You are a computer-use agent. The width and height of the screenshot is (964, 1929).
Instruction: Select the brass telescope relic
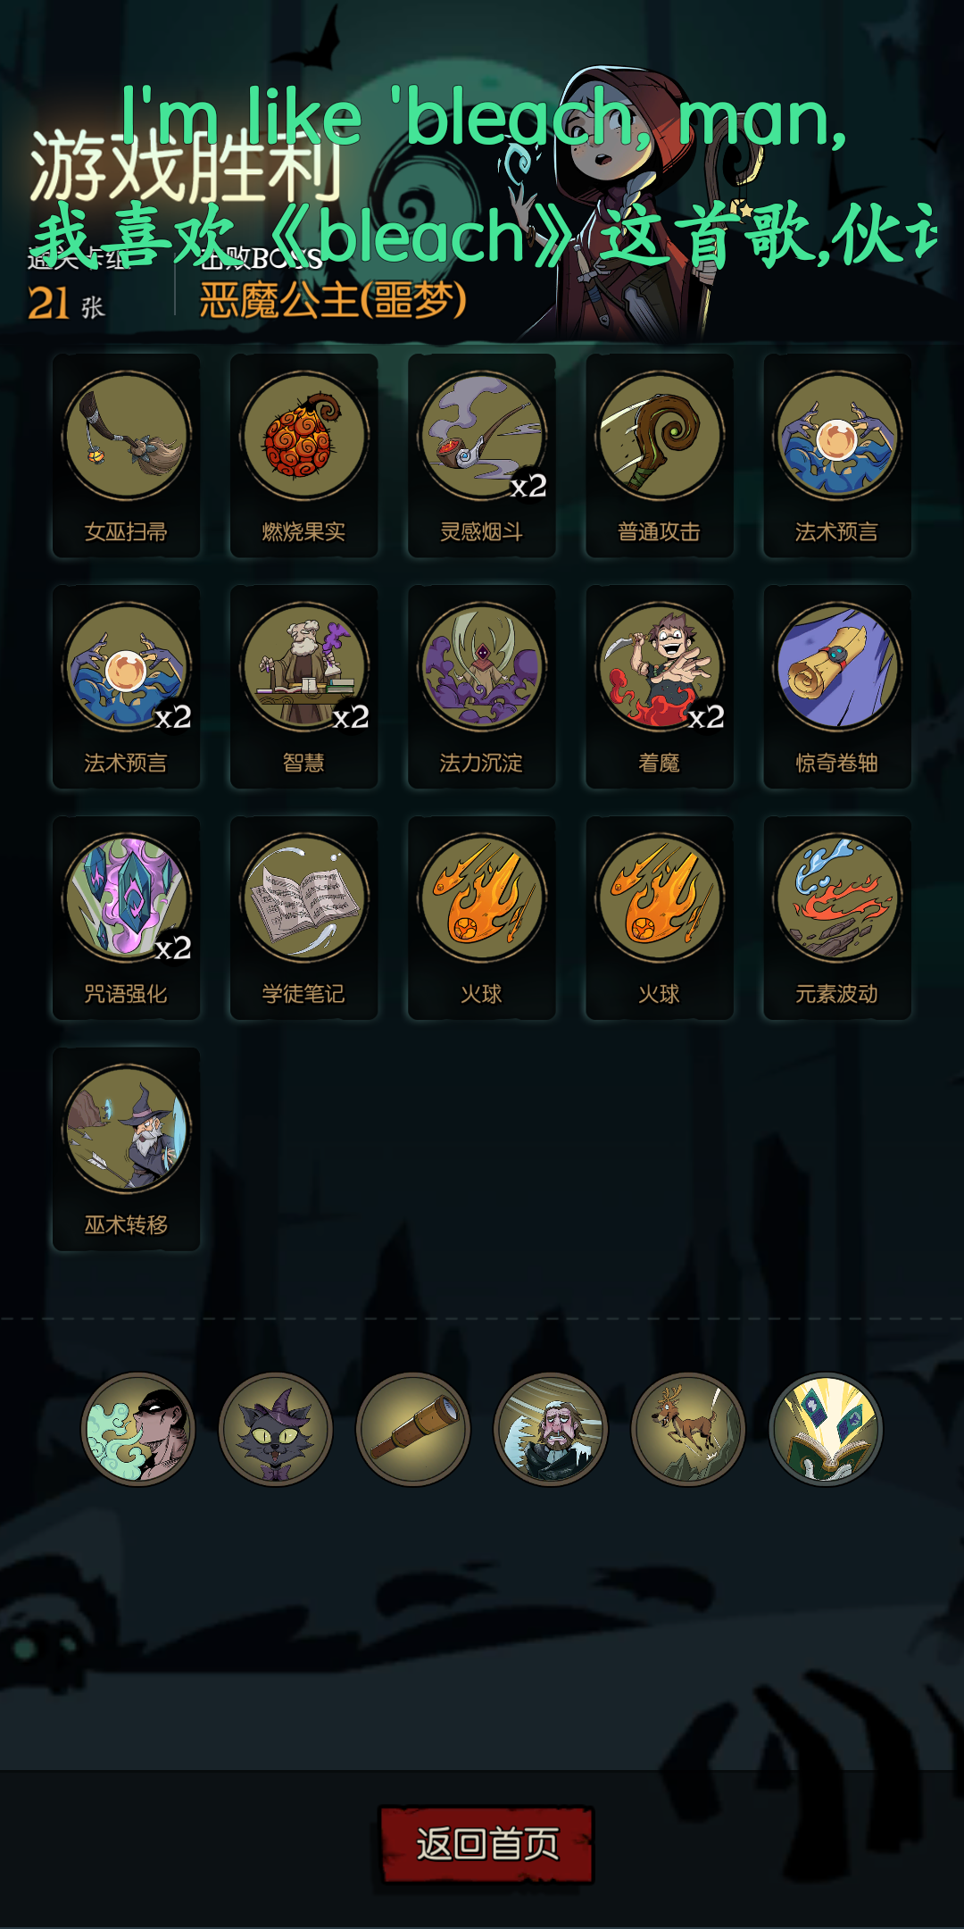coord(412,1429)
